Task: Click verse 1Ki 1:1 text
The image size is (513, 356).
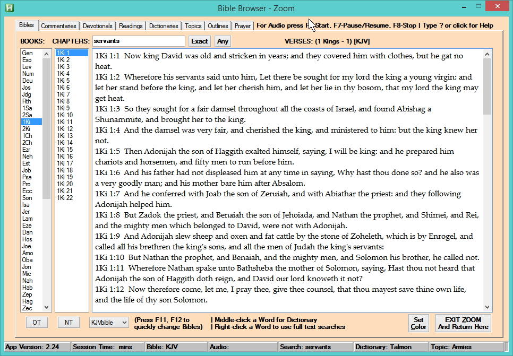Action: [279, 61]
